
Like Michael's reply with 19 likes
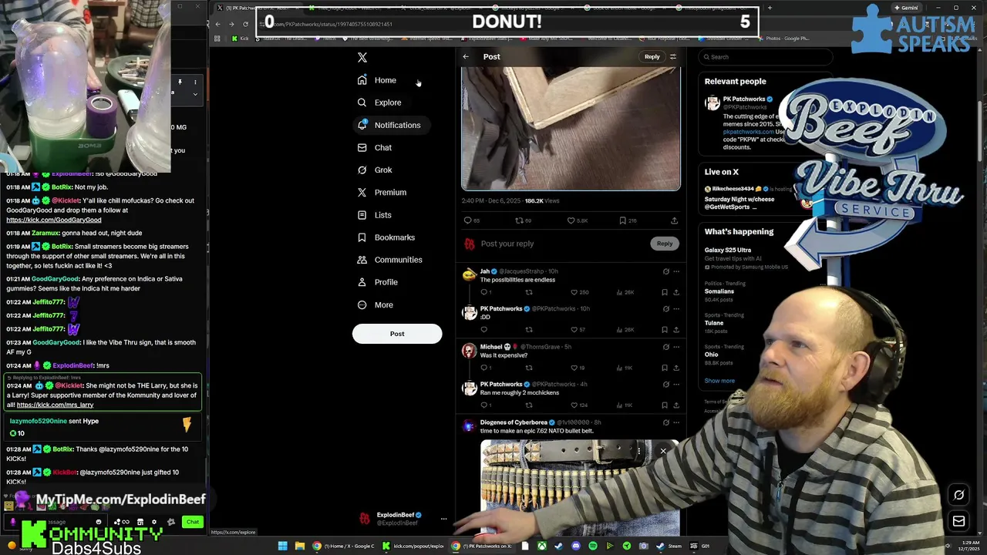coord(578,368)
